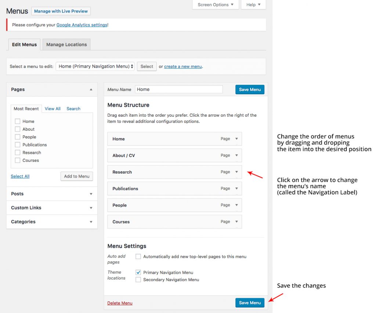
Task: Expand the People menu item arrow
Action: 236,205
